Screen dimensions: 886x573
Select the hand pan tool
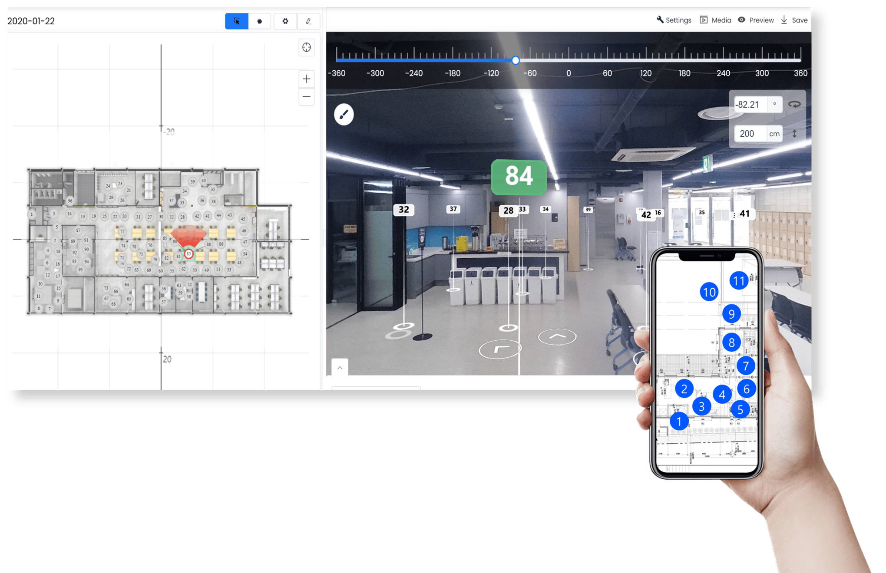pos(260,21)
